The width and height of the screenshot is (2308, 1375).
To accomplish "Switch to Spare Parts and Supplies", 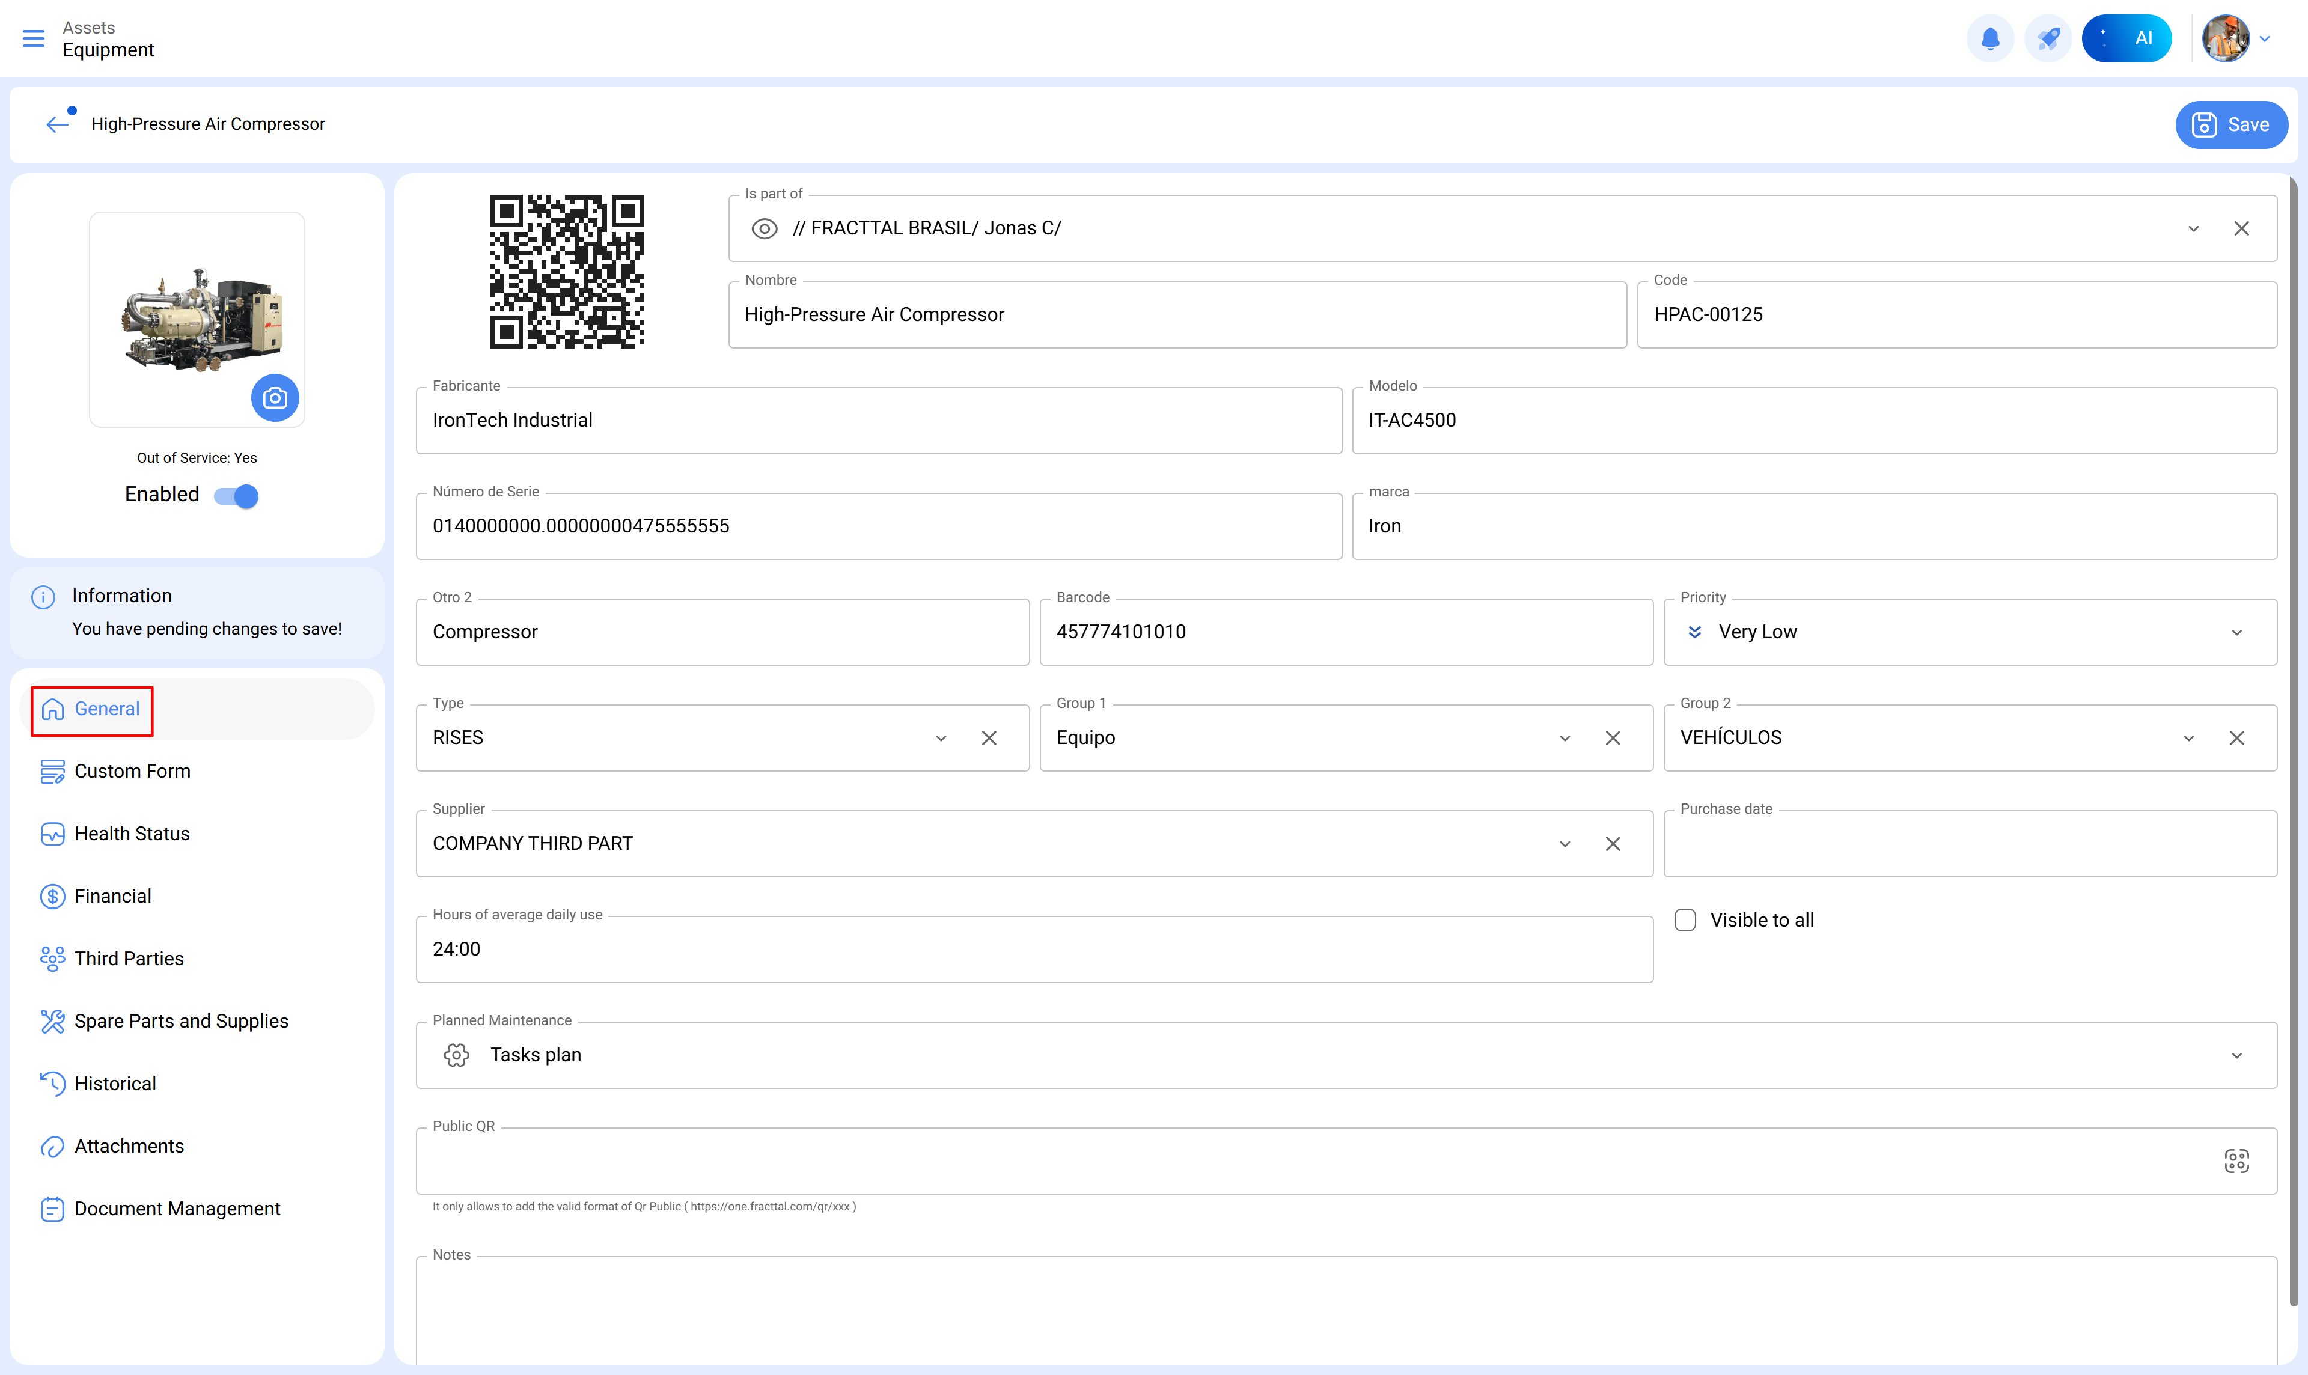I will (x=181, y=1021).
